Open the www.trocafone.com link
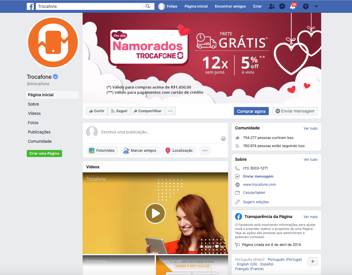Image resolution: width=352 pixels, height=275 pixels. [x=259, y=185]
